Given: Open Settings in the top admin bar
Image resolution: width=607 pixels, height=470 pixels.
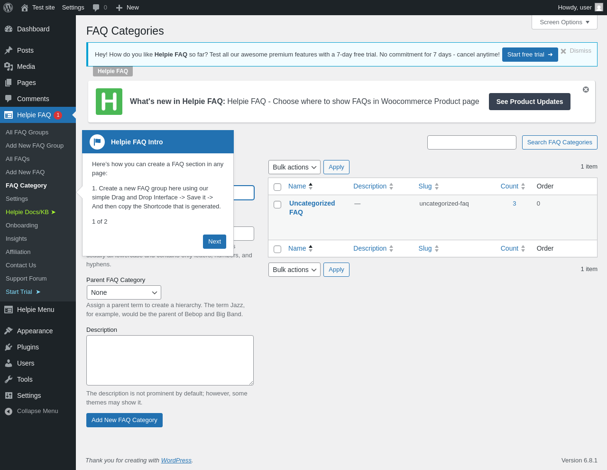Looking at the screenshot, I should [73, 8].
